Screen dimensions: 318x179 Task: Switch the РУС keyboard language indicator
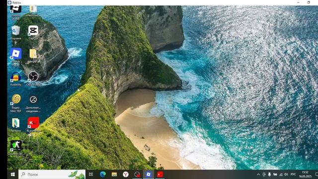click(x=293, y=175)
